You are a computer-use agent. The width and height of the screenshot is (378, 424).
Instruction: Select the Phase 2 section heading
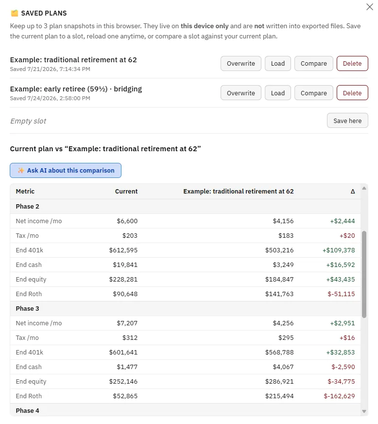pyautogui.click(x=27, y=207)
